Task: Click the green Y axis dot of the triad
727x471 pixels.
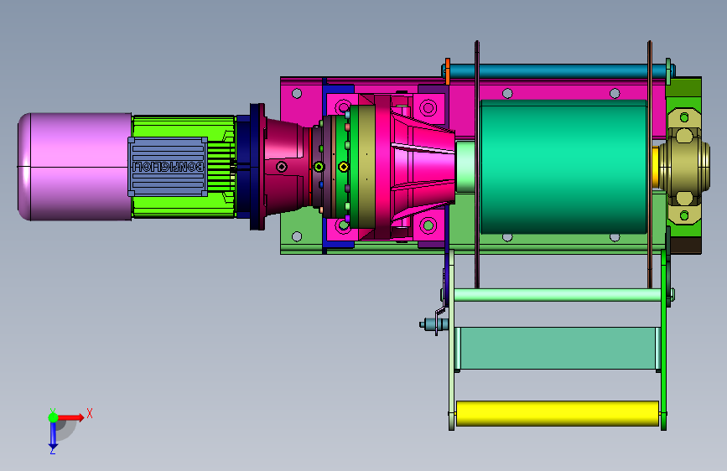Action: point(53,417)
